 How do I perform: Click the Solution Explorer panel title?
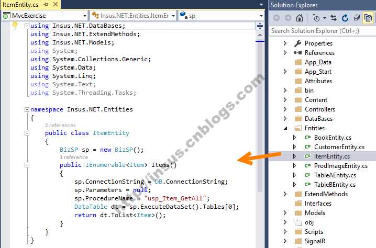coord(294,5)
